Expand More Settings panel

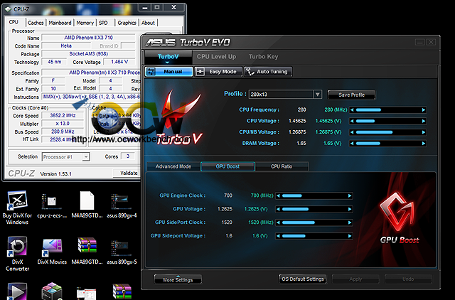click(x=178, y=279)
